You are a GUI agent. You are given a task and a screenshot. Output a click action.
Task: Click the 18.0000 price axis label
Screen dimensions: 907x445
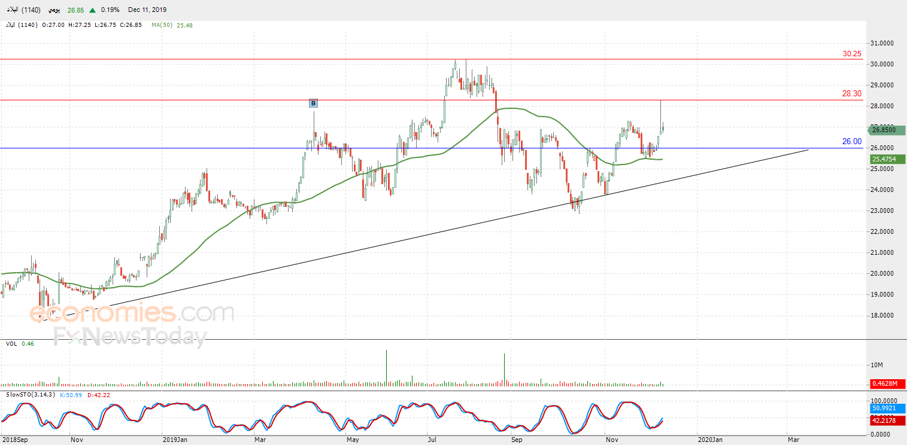883,316
